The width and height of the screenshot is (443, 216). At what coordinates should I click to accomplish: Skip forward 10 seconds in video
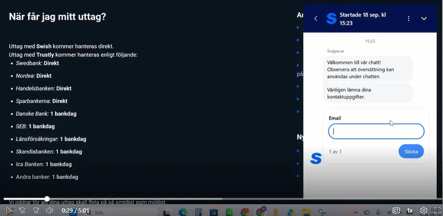pyautogui.click(x=36, y=210)
